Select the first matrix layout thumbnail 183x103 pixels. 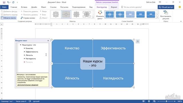pos(56,14)
